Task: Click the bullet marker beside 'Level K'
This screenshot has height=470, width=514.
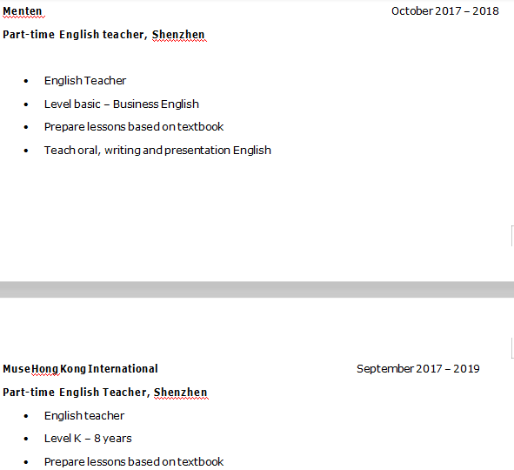Action: 26,439
